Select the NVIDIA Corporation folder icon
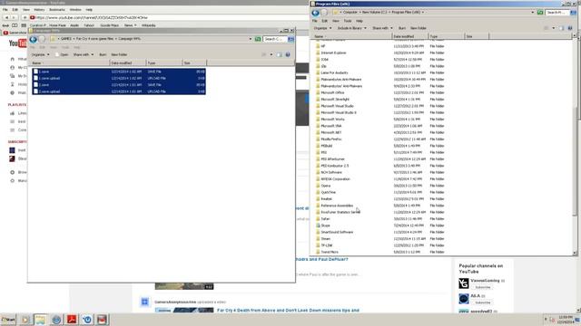The height and width of the screenshot is (326, 581). tap(318, 179)
